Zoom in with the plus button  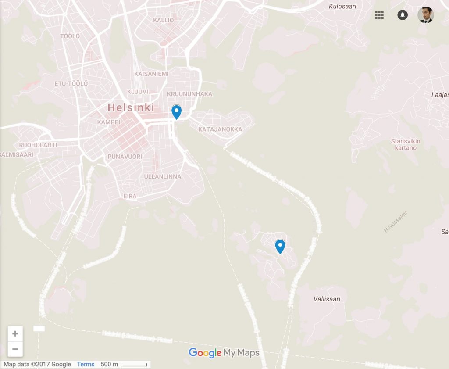click(x=15, y=333)
